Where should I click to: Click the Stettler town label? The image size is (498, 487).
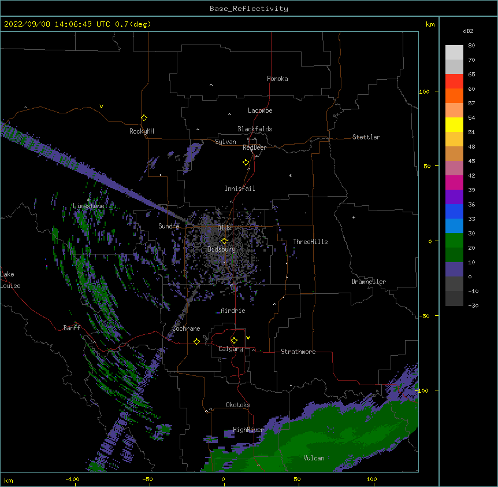coord(366,137)
